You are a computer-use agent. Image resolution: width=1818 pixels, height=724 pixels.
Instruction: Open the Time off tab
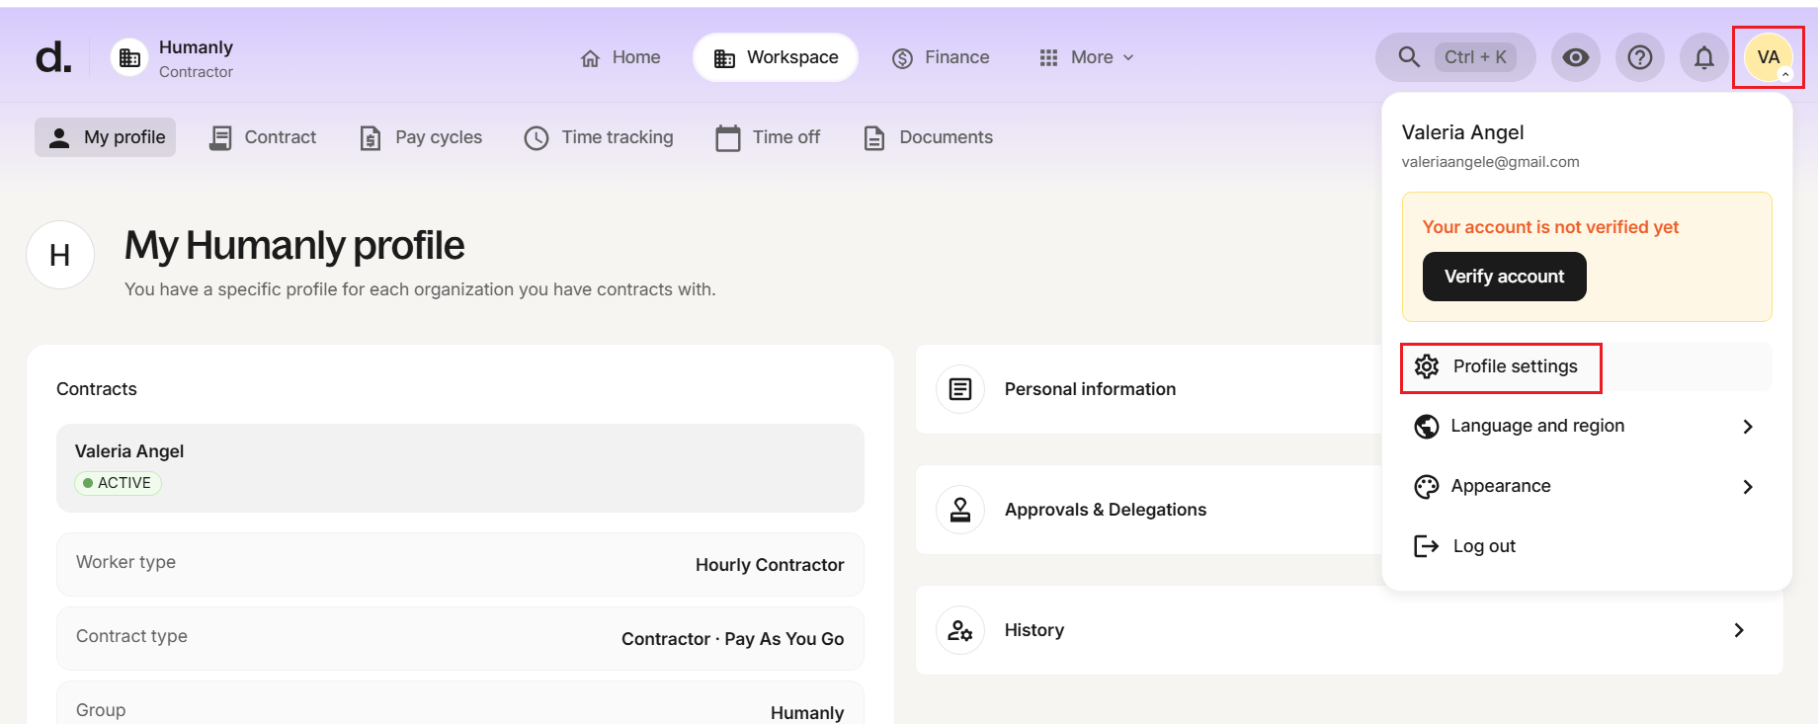pos(768,137)
